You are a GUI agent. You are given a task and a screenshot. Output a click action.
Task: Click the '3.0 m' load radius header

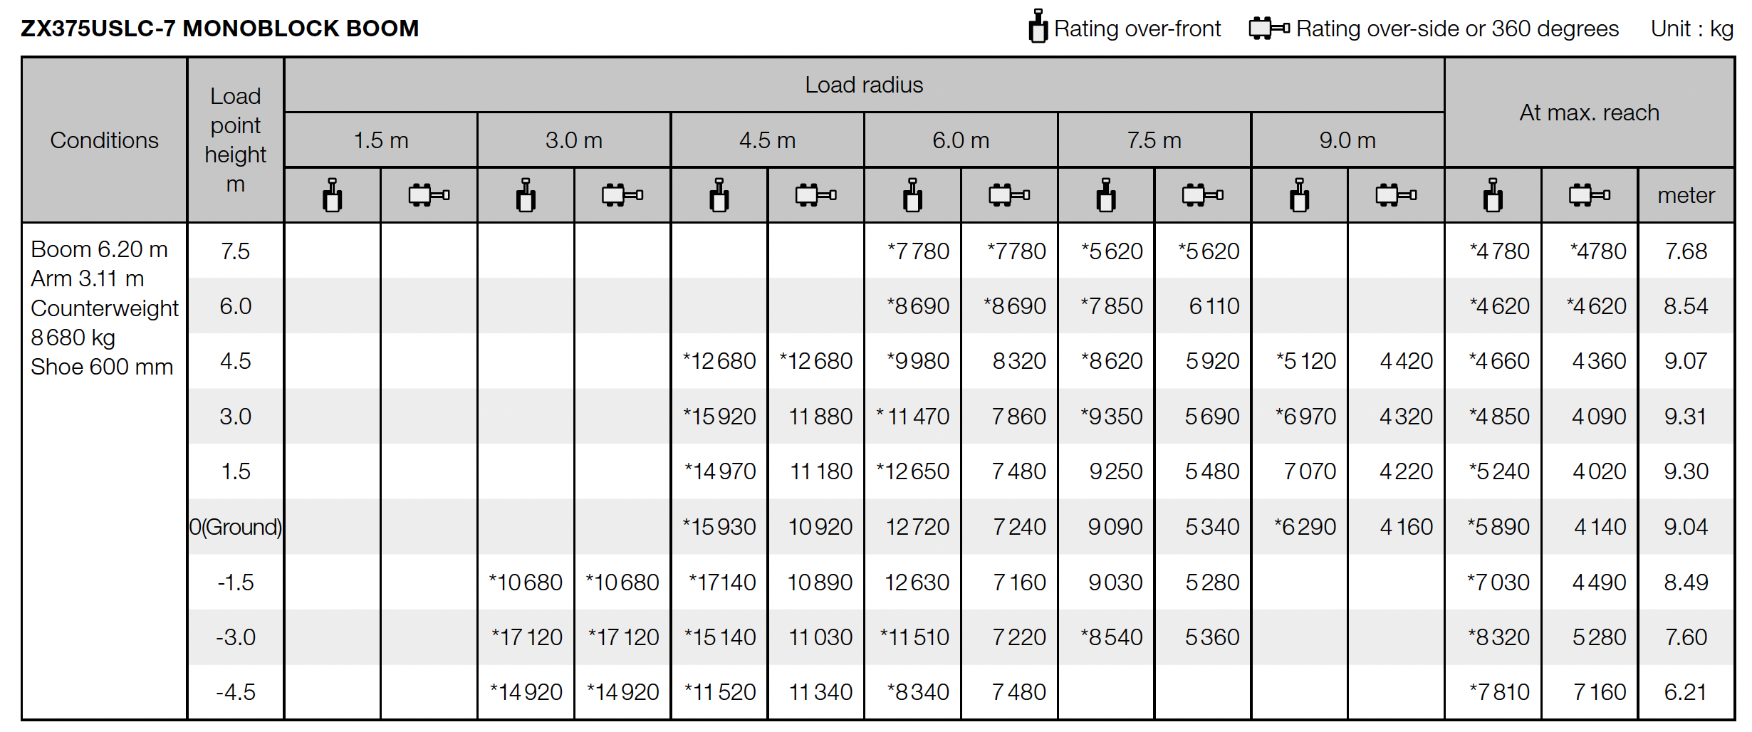[x=574, y=140]
